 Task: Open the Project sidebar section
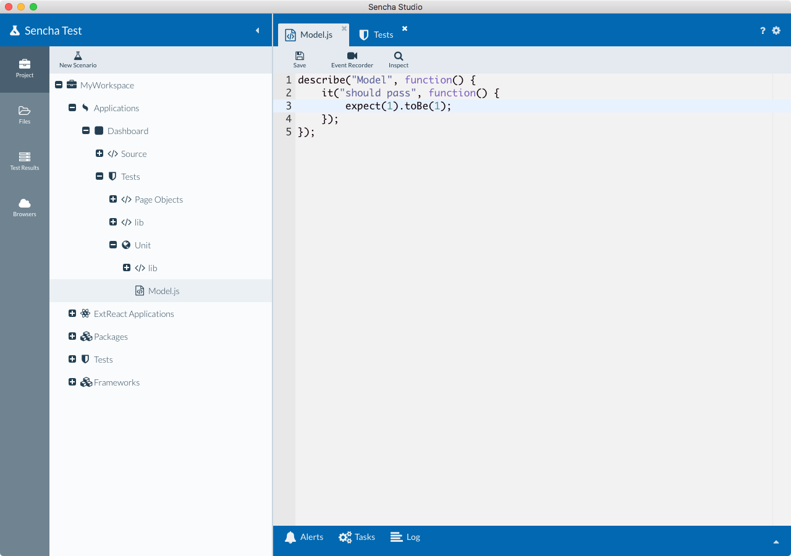pos(25,69)
